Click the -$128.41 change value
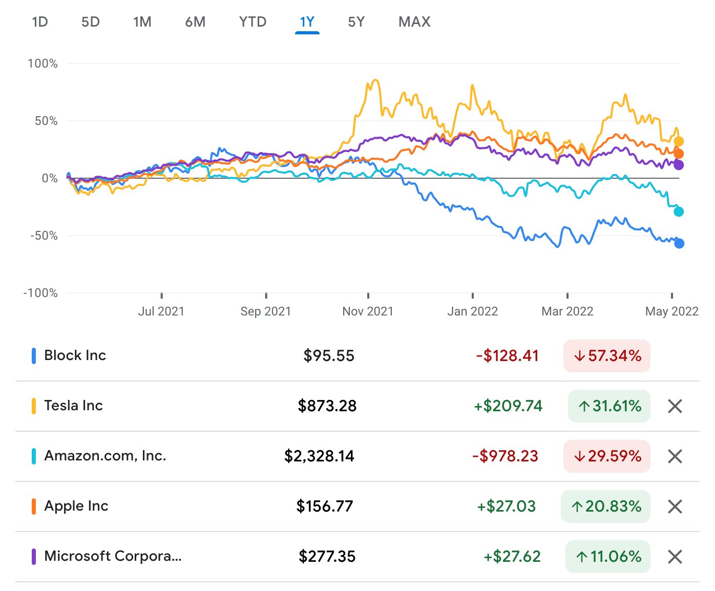 [x=508, y=356]
